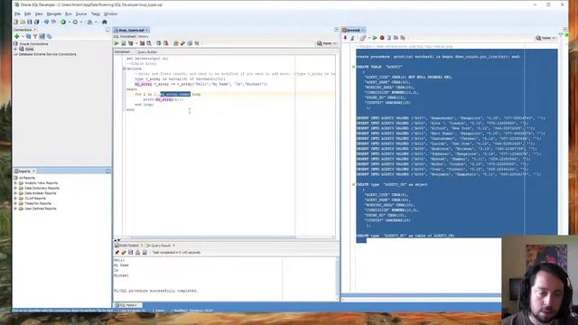This screenshot has height=325, width=578.
Task: Click the green Back navigation icon
Action: 63,22
